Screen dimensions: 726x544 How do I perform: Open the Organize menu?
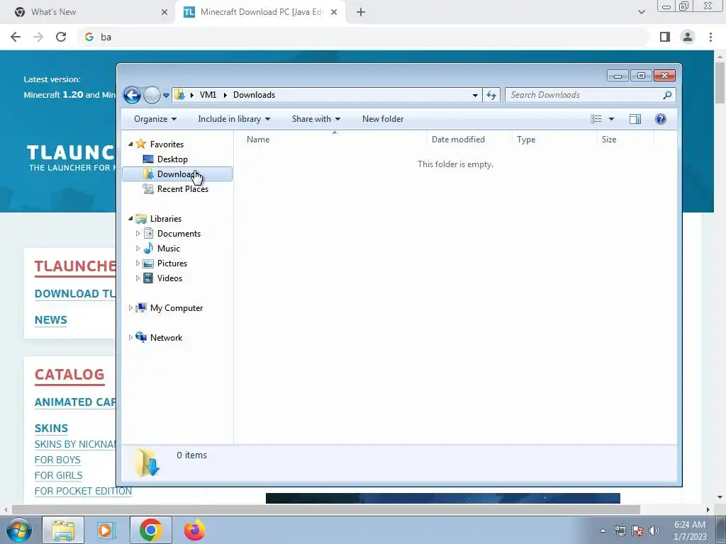(x=155, y=119)
